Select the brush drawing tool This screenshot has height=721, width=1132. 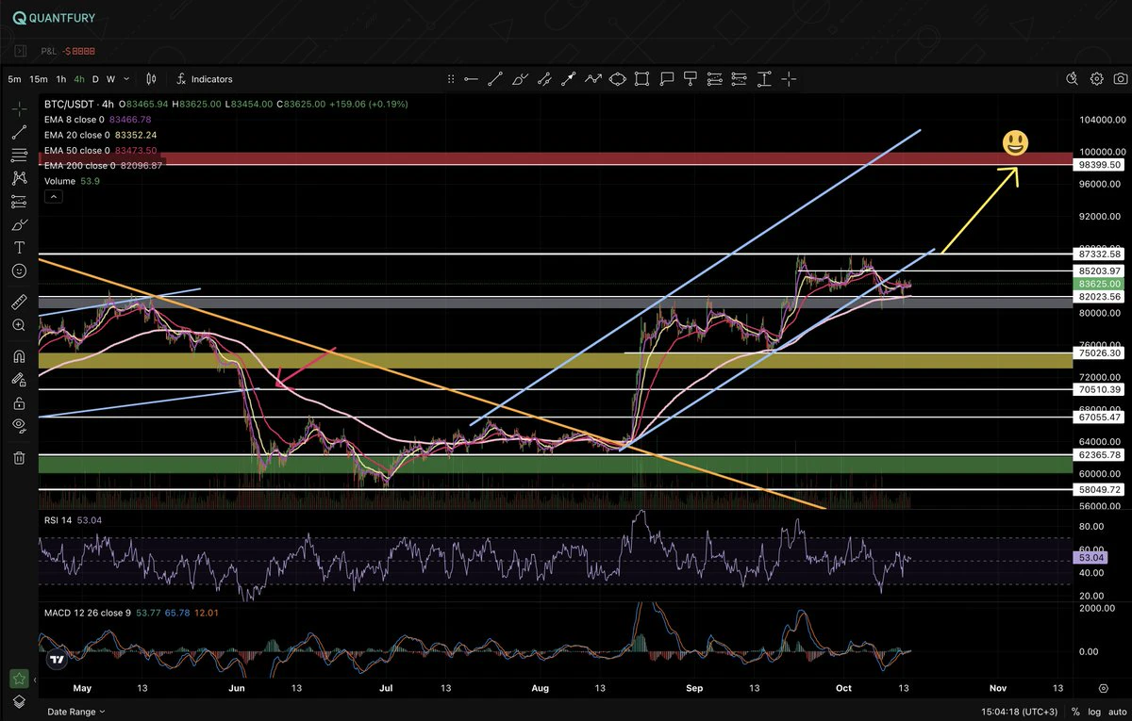point(19,224)
